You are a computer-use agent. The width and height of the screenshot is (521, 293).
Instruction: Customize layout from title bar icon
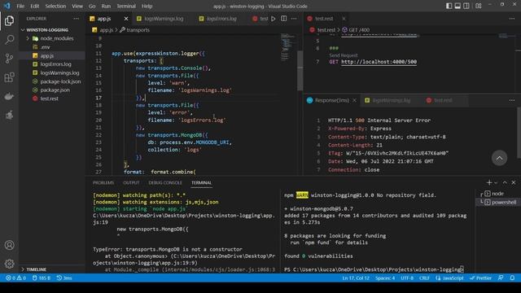(x=479, y=6)
